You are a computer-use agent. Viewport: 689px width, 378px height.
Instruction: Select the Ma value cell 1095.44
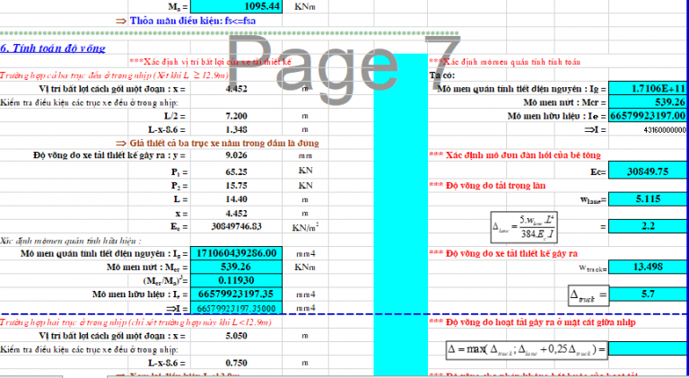(237, 6)
